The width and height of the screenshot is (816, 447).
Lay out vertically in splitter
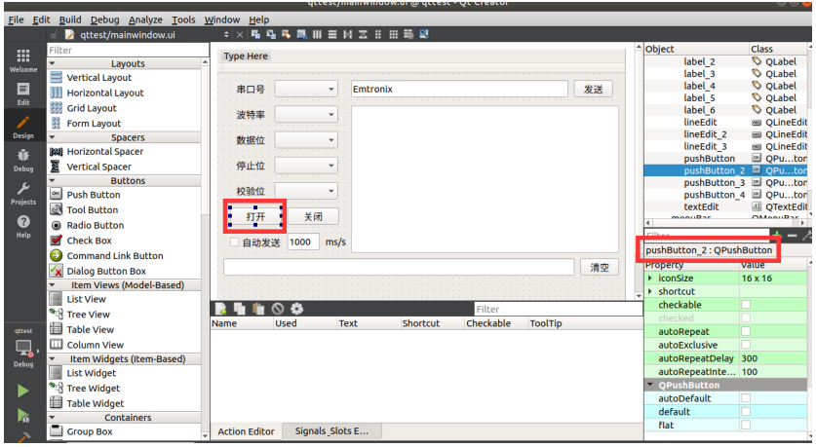click(363, 34)
